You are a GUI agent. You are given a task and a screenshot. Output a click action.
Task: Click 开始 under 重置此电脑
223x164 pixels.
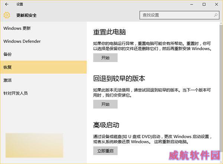(105, 58)
